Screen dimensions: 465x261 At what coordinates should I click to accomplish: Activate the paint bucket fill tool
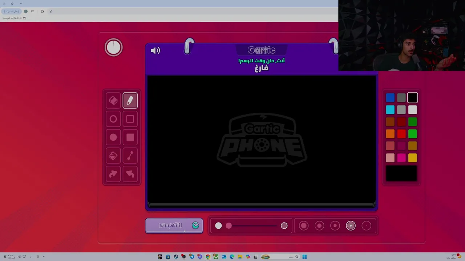pyautogui.click(x=113, y=156)
